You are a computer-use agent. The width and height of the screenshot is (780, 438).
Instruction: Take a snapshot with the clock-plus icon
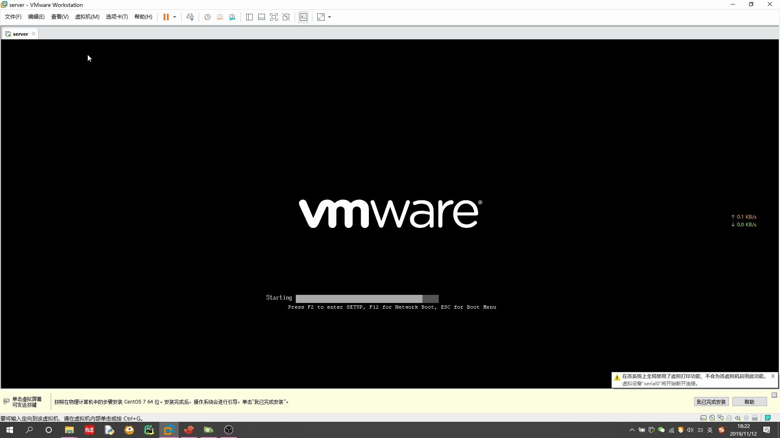(207, 17)
